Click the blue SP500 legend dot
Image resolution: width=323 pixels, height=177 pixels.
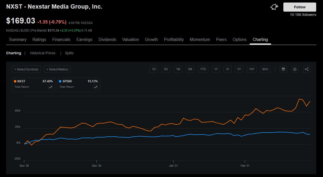[60, 81]
